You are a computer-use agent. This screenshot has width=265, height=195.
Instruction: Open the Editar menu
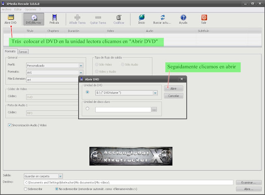pyautogui.click(x=18, y=10)
